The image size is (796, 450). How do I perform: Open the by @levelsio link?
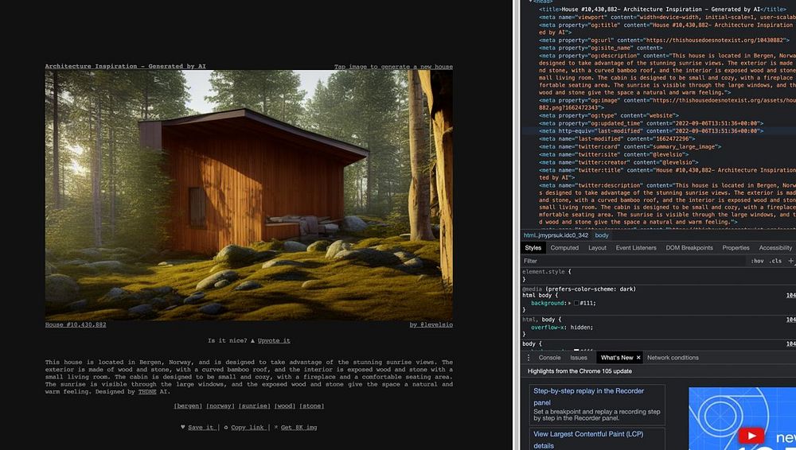point(431,324)
